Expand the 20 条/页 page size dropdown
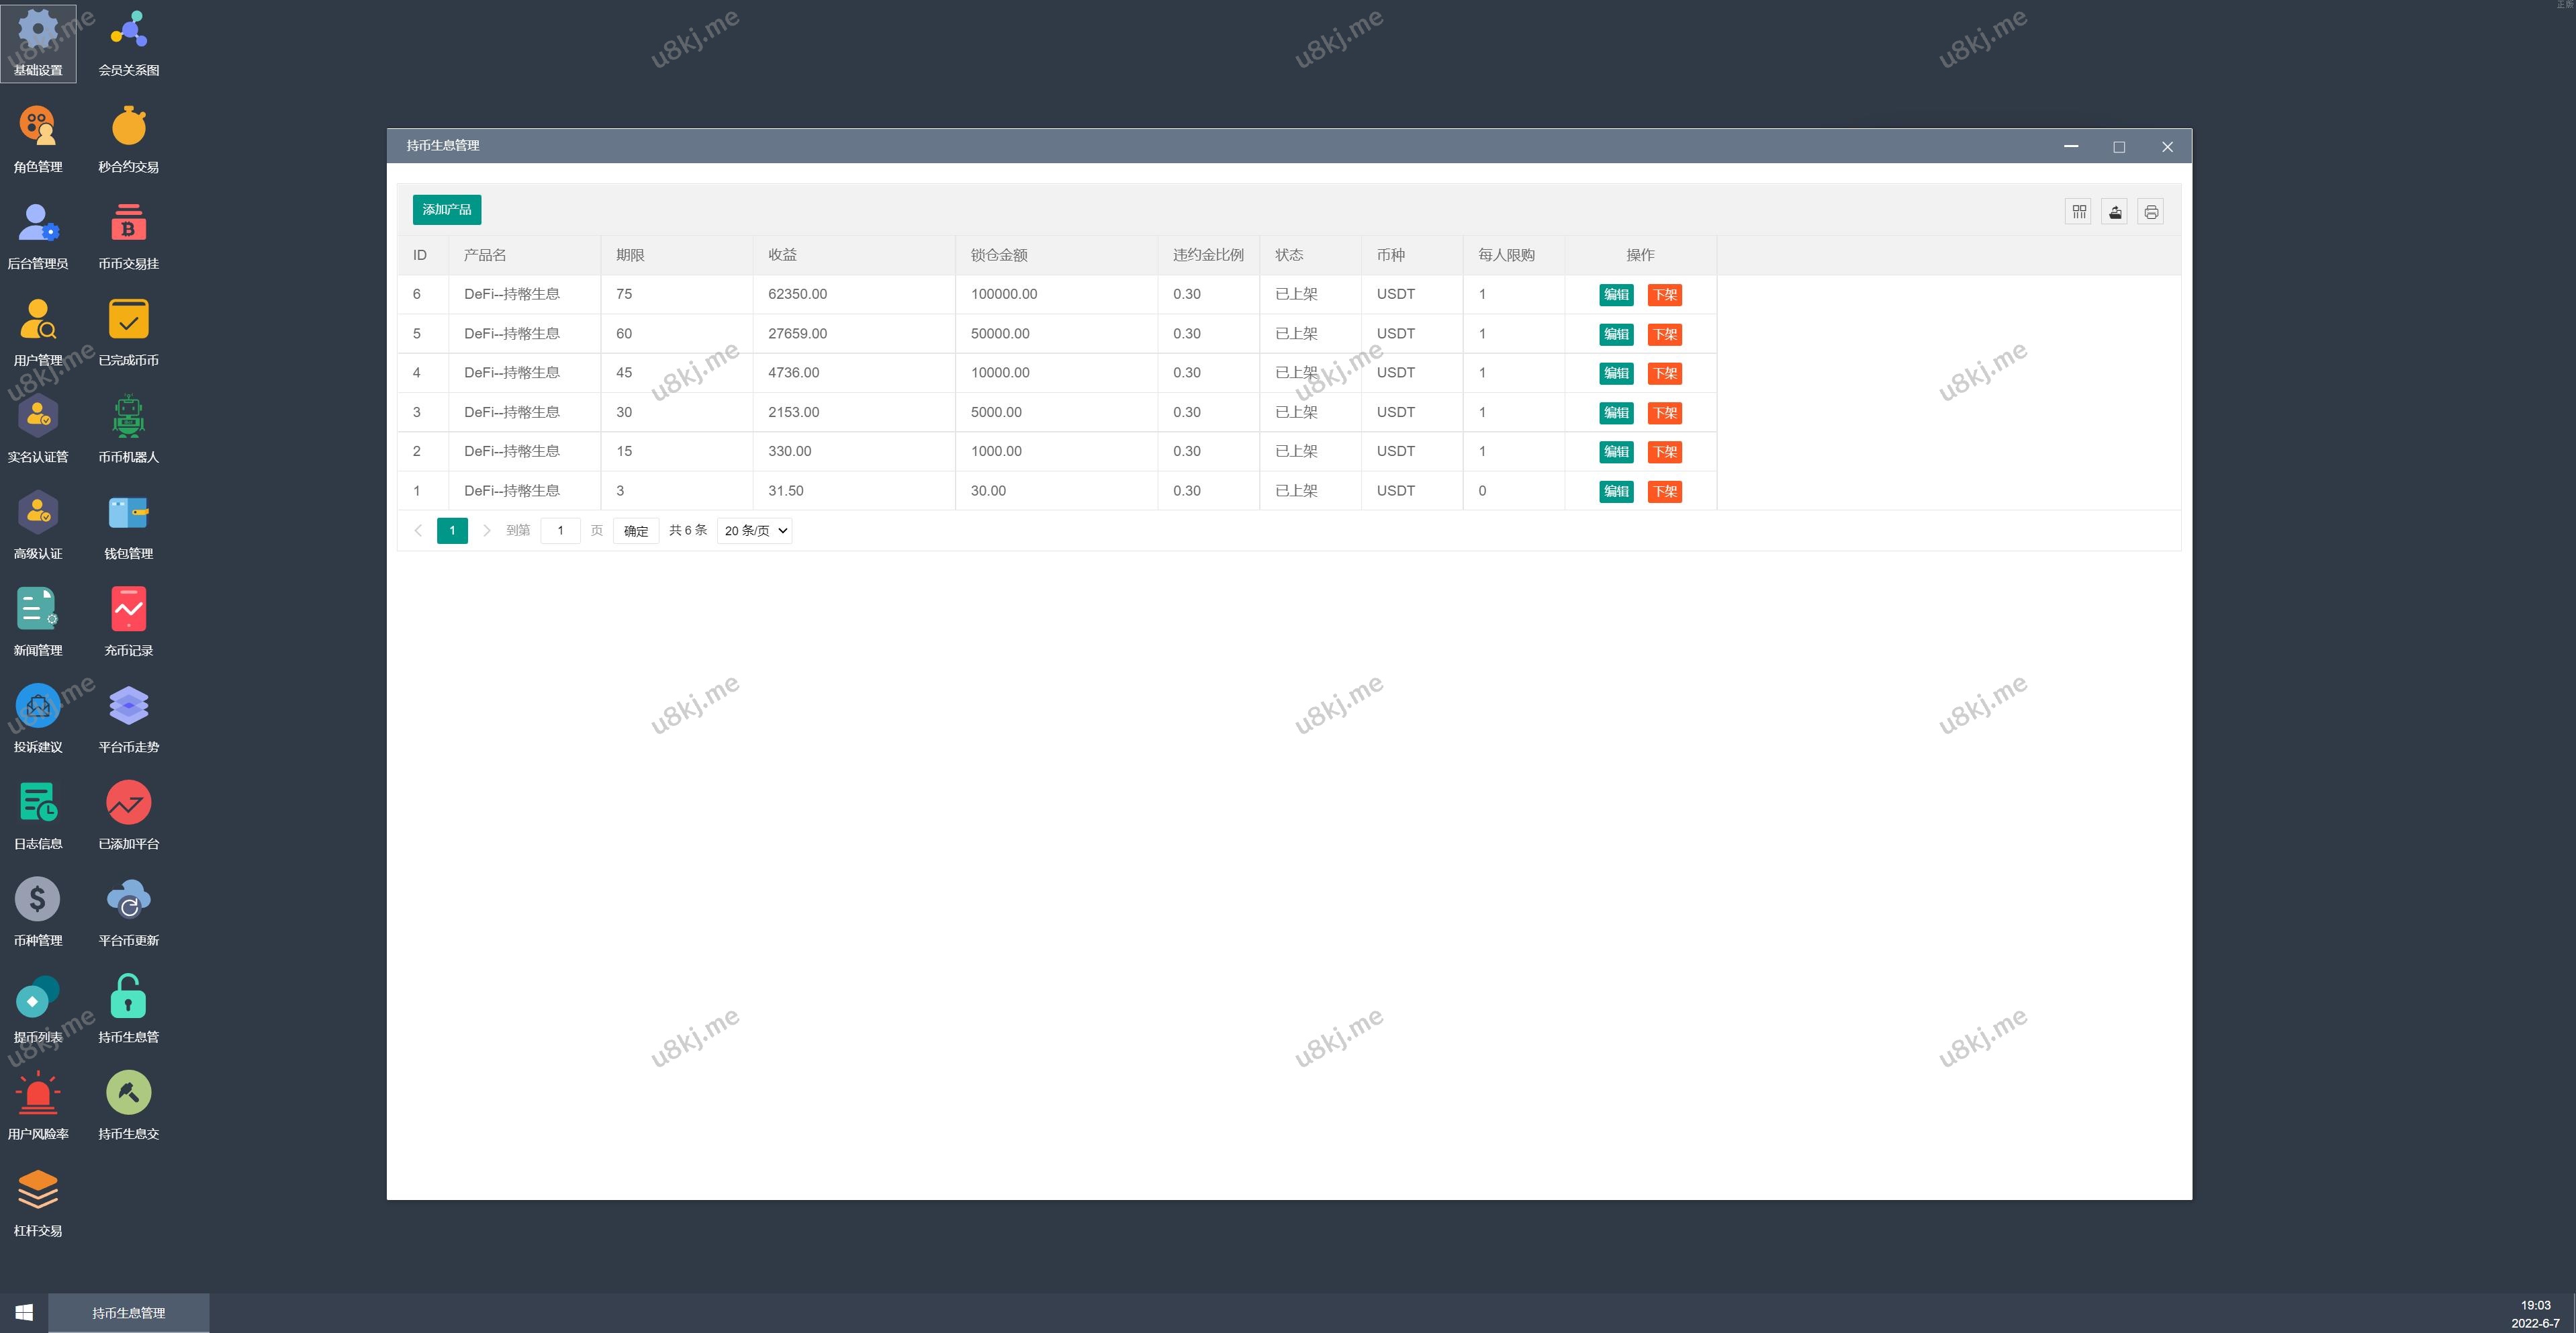Image resolution: width=2576 pixels, height=1333 pixels. point(755,531)
